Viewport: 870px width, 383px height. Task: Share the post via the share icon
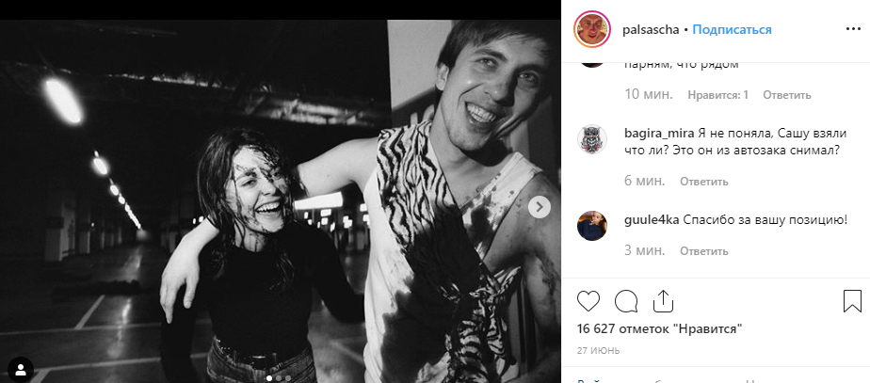[x=662, y=301]
